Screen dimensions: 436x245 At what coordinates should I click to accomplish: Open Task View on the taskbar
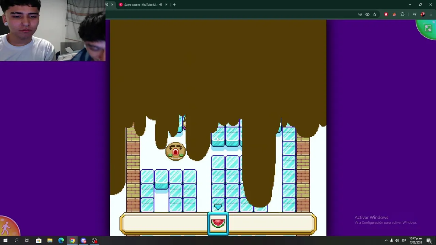(27, 241)
